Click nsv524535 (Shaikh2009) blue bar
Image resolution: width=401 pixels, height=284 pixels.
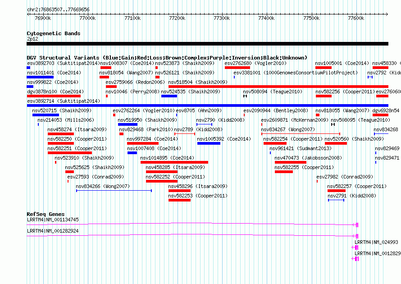(169, 96)
